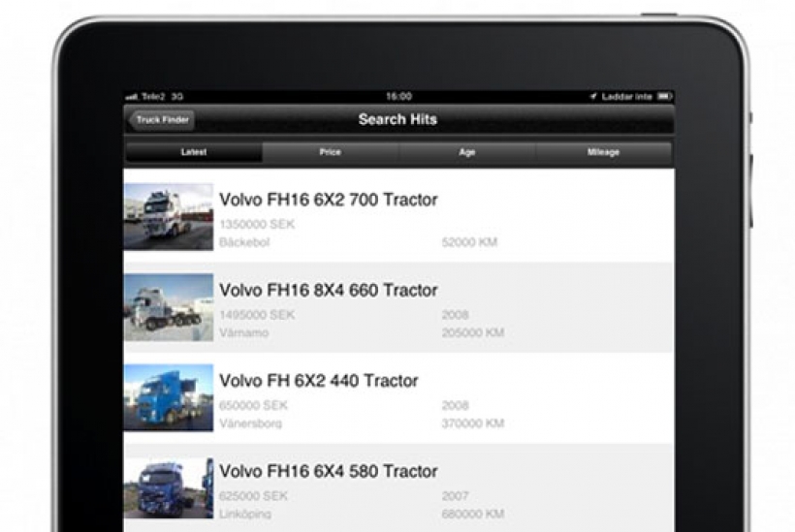The width and height of the screenshot is (795, 532).
Task: Sort results by Mileage tab
Action: (x=603, y=152)
